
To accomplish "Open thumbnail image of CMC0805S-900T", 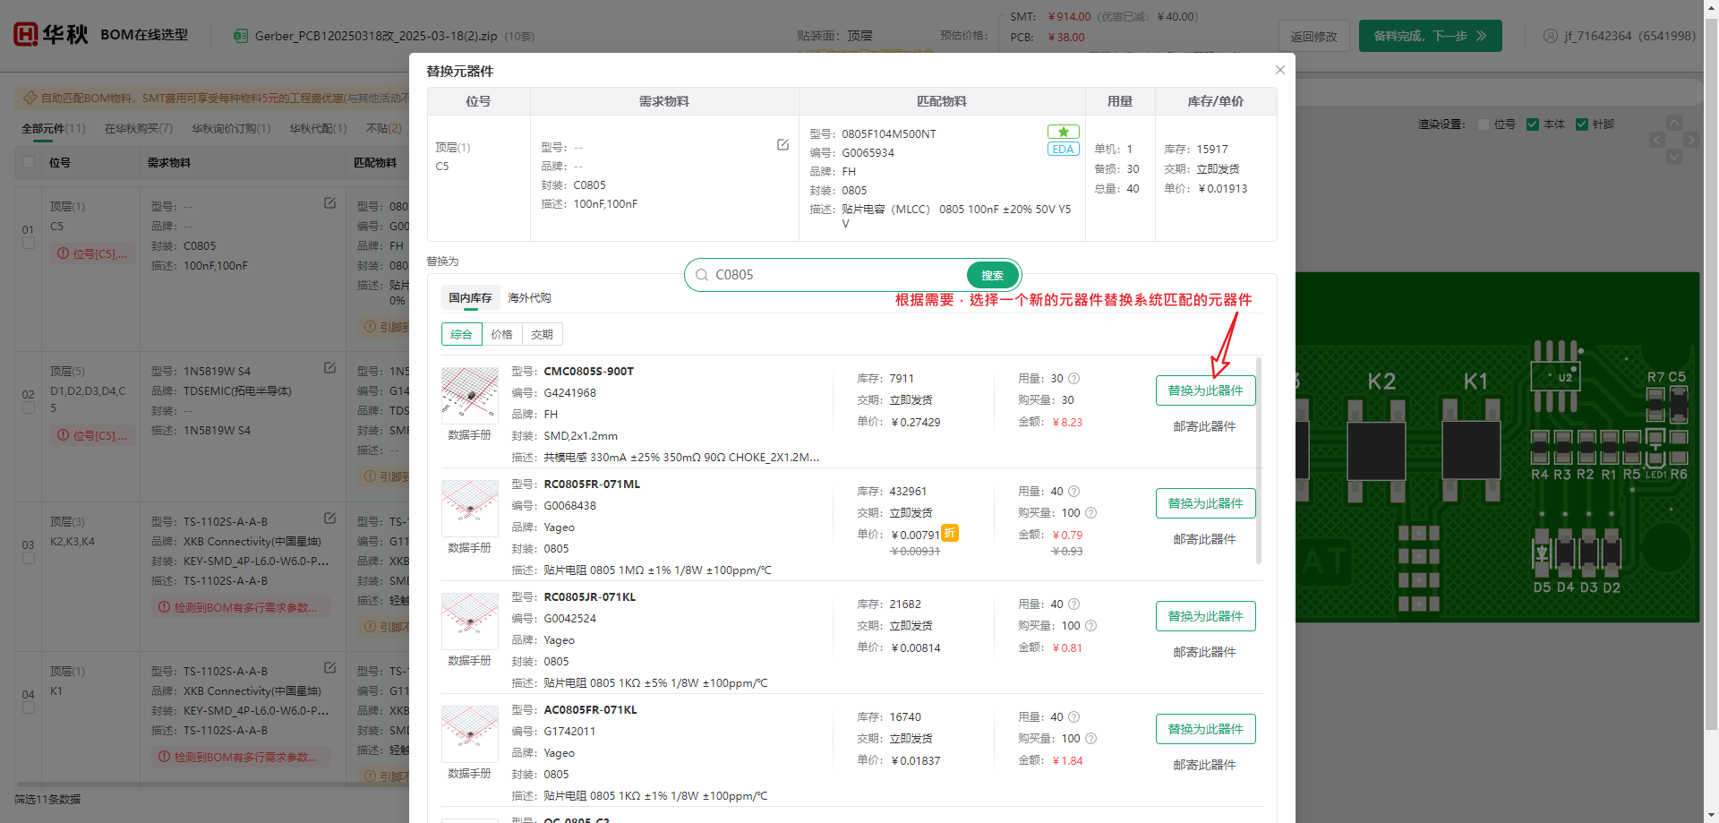I will click(470, 395).
